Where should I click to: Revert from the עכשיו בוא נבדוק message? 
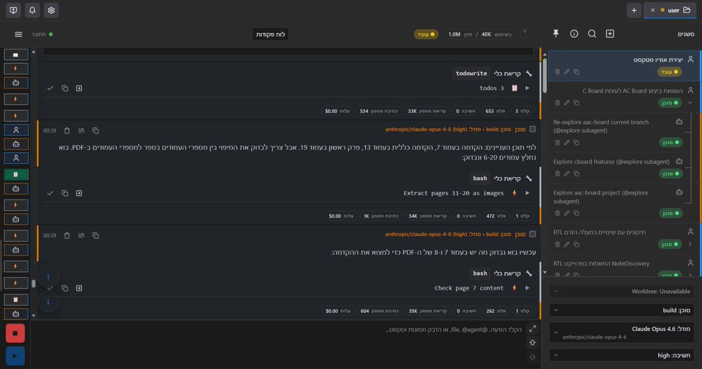81,235
